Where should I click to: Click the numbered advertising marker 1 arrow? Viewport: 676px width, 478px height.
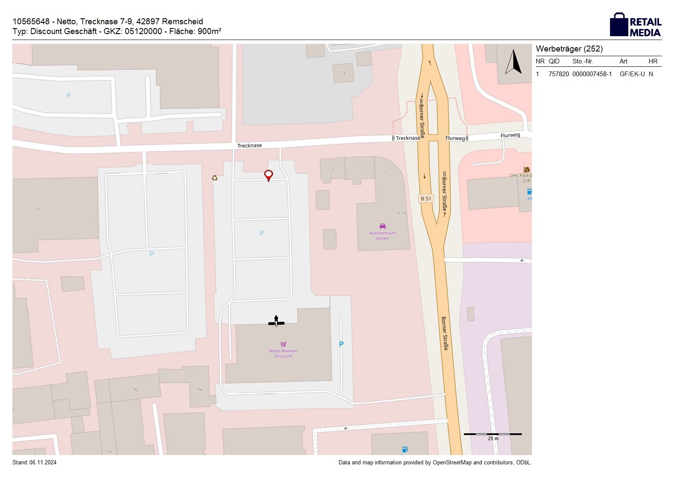coord(276,321)
